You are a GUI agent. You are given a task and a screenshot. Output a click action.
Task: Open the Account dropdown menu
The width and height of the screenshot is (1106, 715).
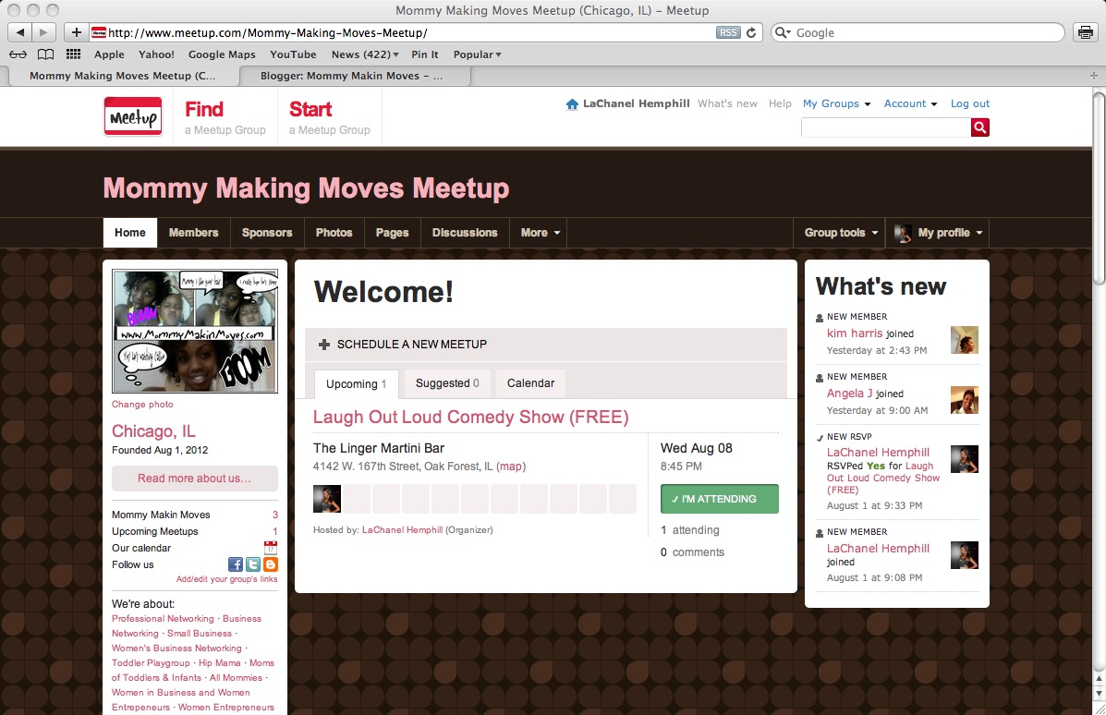coord(910,103)
